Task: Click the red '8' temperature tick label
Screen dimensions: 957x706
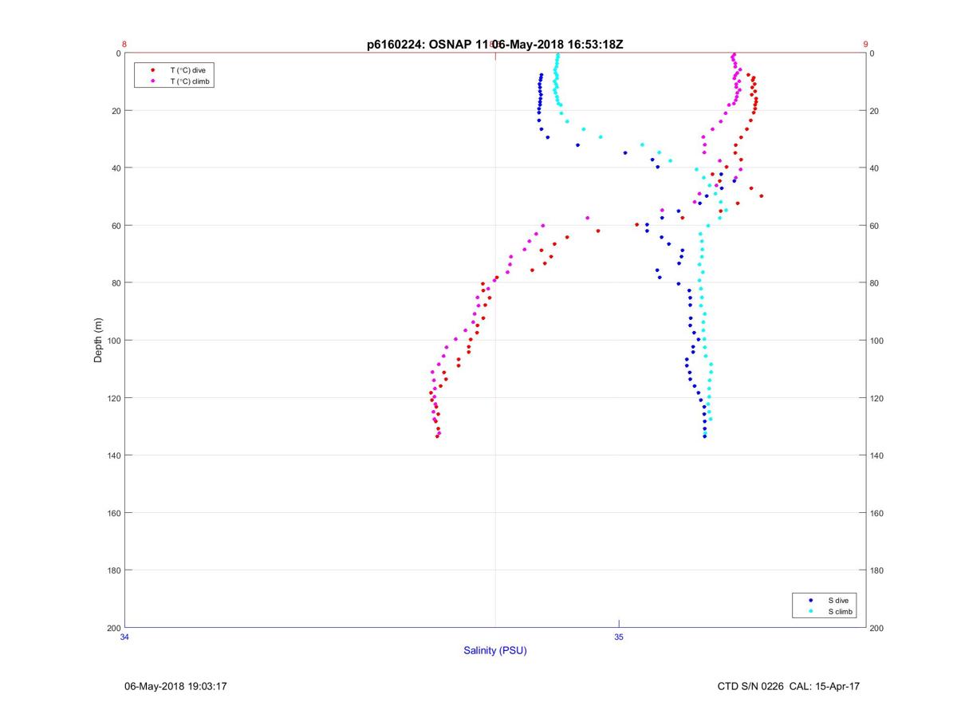Action: tap(124, 45)
